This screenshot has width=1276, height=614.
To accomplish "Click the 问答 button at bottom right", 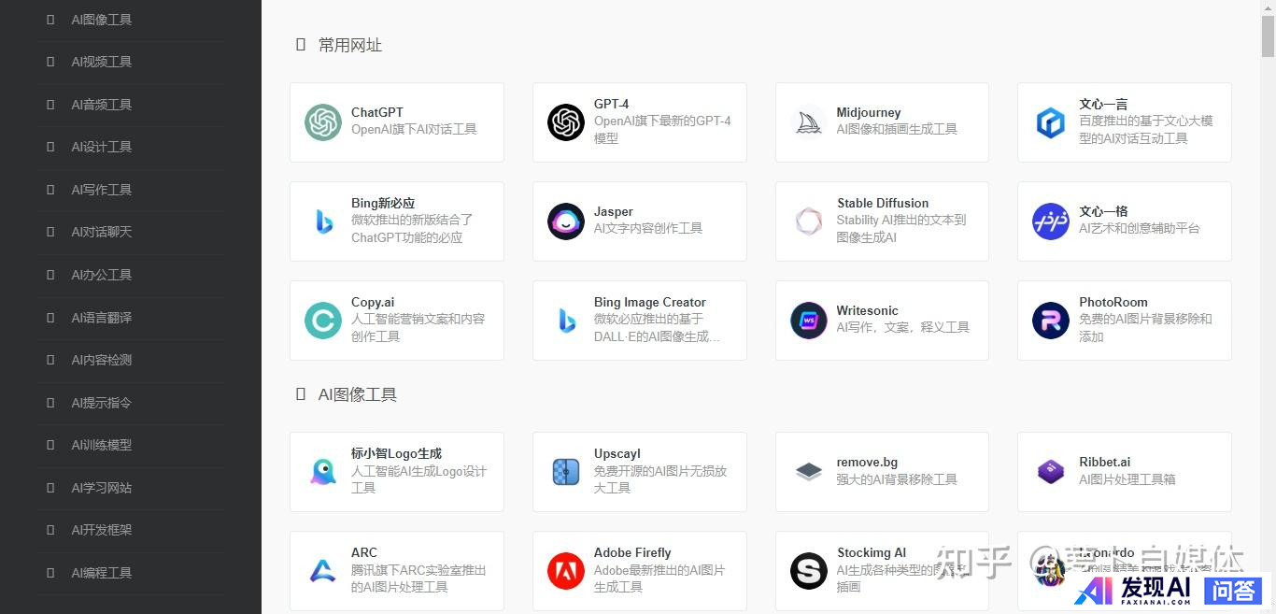I will click(1233, 590).
